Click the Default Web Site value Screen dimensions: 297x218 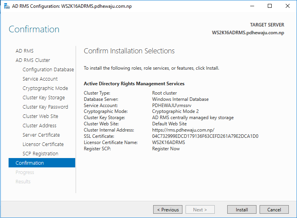point(169,124)
